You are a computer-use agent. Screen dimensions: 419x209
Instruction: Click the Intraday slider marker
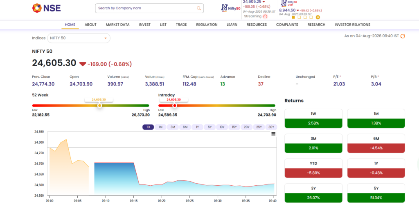174,106
